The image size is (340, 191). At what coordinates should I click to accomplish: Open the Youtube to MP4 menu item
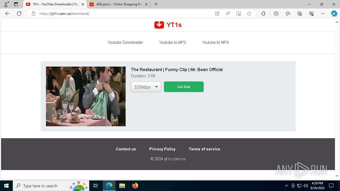pyautogui.click(x=215, y=42)
